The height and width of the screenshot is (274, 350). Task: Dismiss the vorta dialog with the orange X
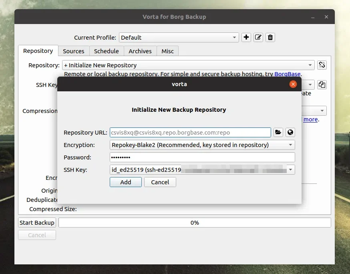pos(293,84)
